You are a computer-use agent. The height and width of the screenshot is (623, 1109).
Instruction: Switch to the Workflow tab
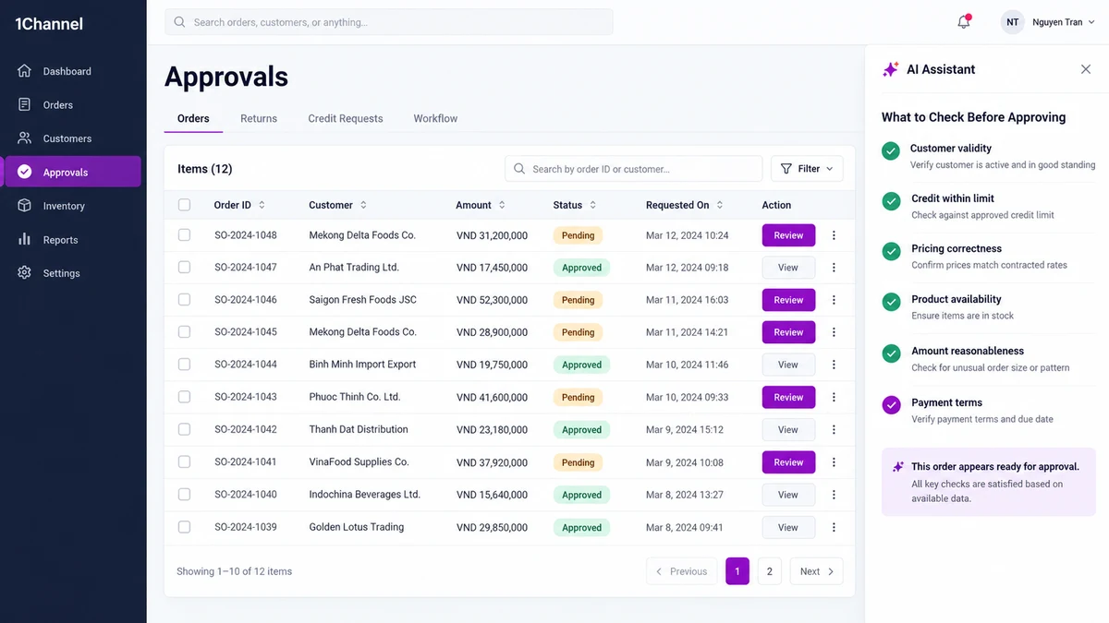[x=435, y=118]
